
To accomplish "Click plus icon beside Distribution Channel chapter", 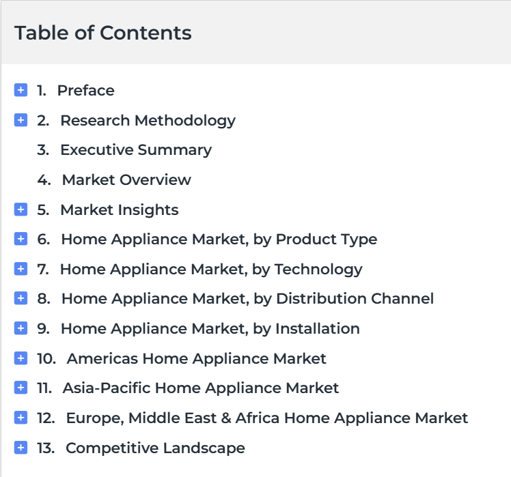I will [x=20, y=298].
